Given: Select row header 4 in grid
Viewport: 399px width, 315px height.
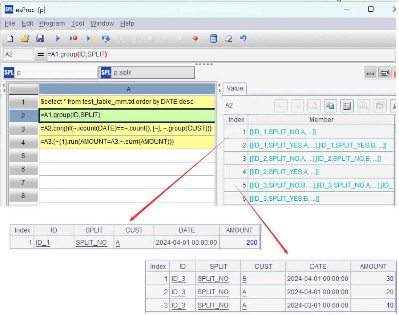Looking at the screenshot, I should [23, 142].
